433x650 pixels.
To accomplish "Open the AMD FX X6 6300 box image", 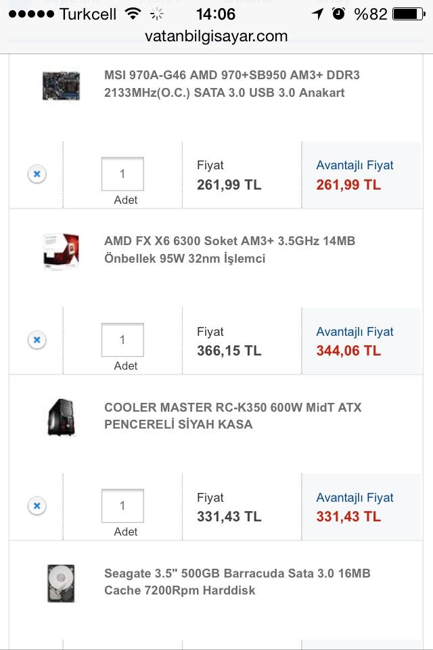I will (x=61, y=251).
